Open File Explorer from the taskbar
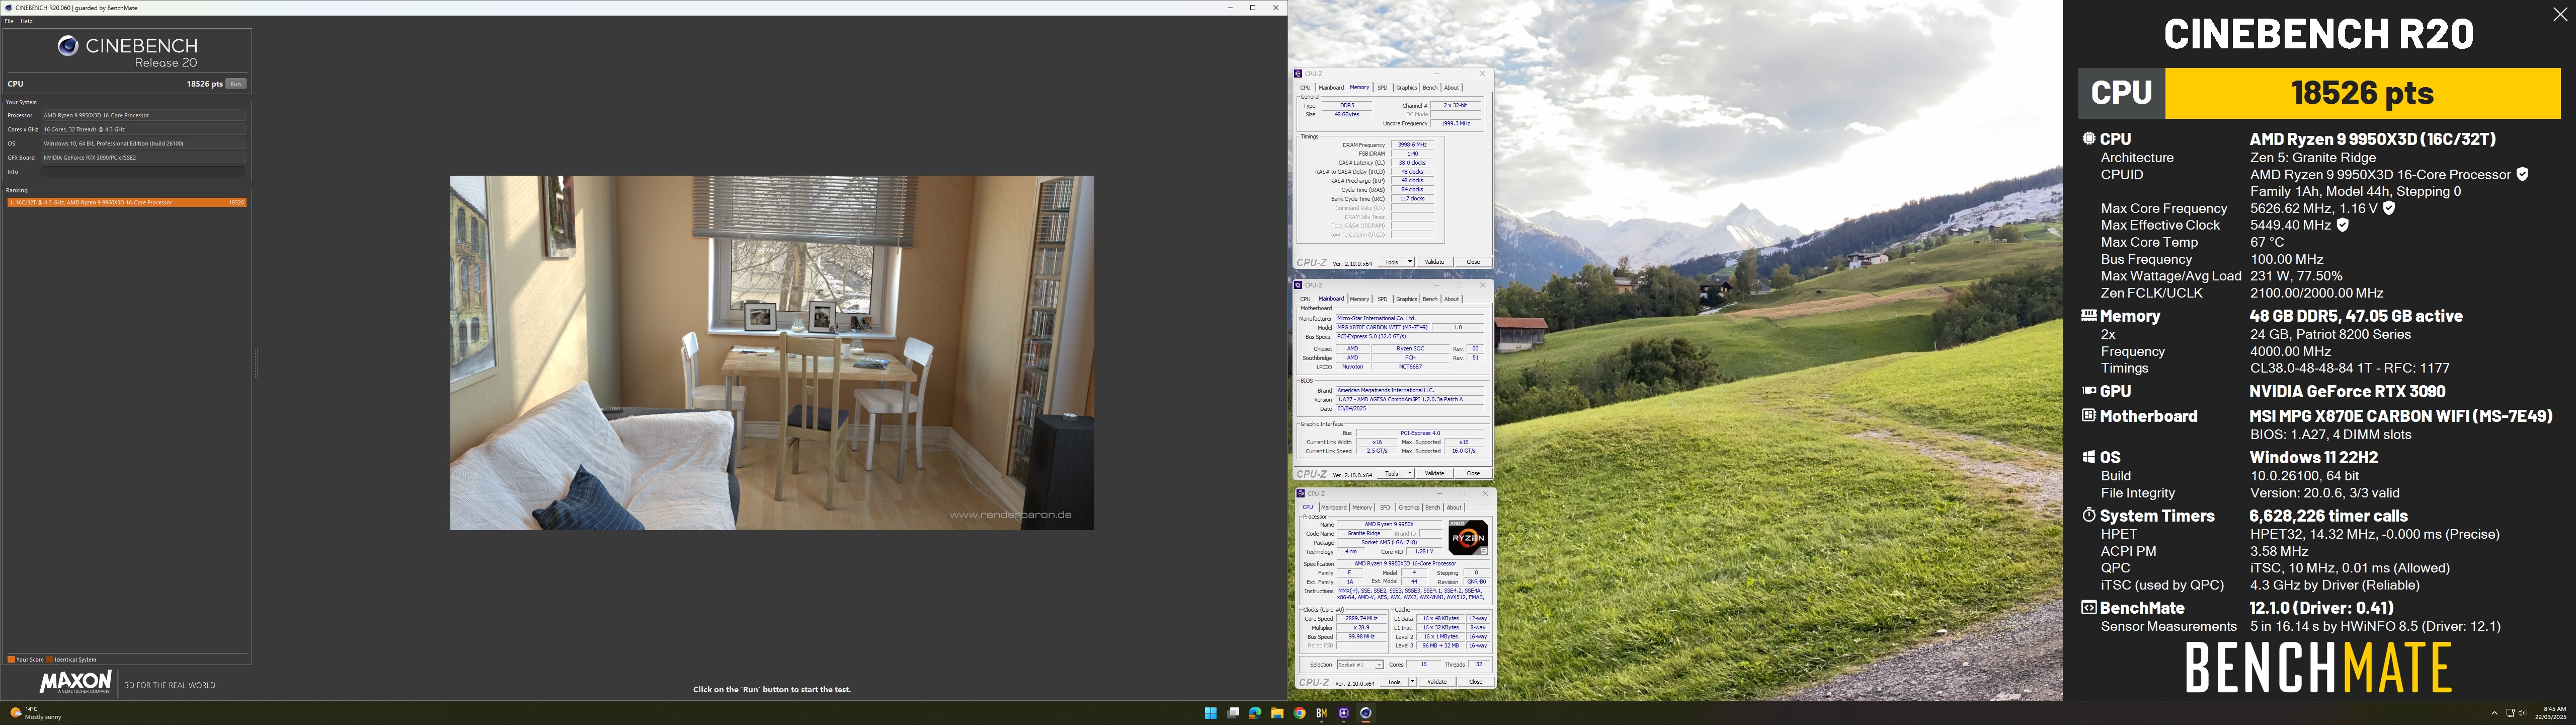2576x725 pixels. coord(1277,713)
